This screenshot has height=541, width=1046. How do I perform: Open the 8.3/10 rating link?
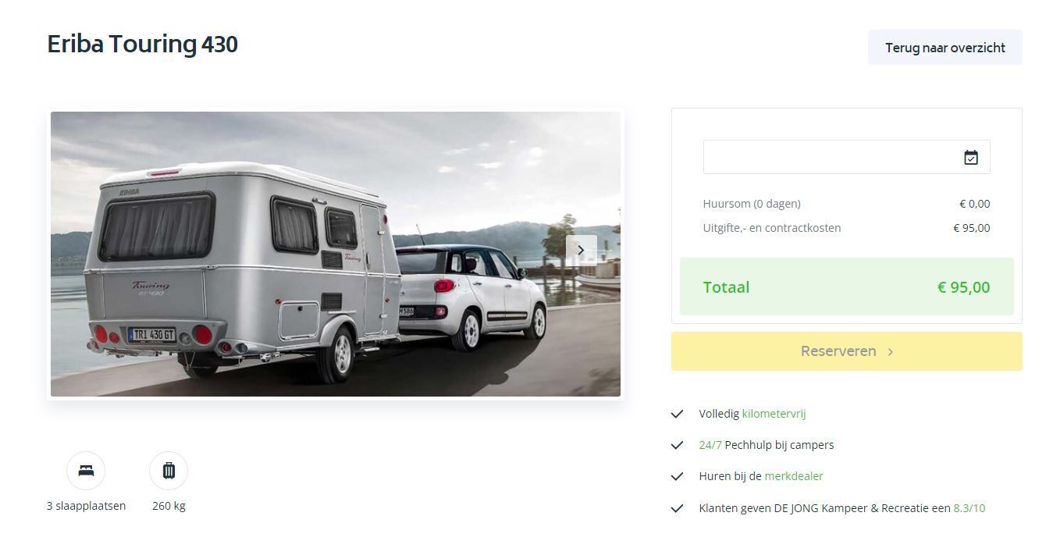tap(970, 508)
